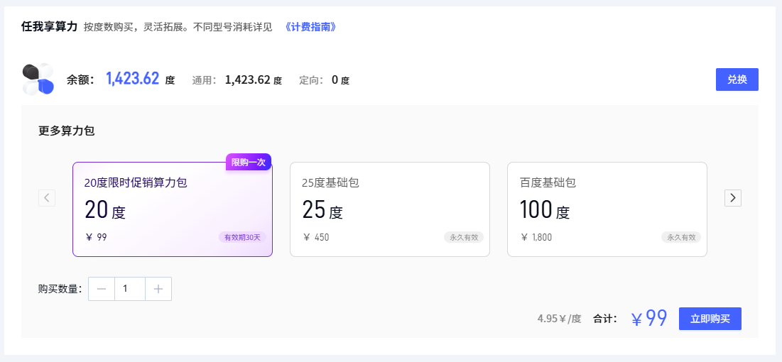Show more packages with the next arrow
This screenshot has height=362, width=782.
732,198
